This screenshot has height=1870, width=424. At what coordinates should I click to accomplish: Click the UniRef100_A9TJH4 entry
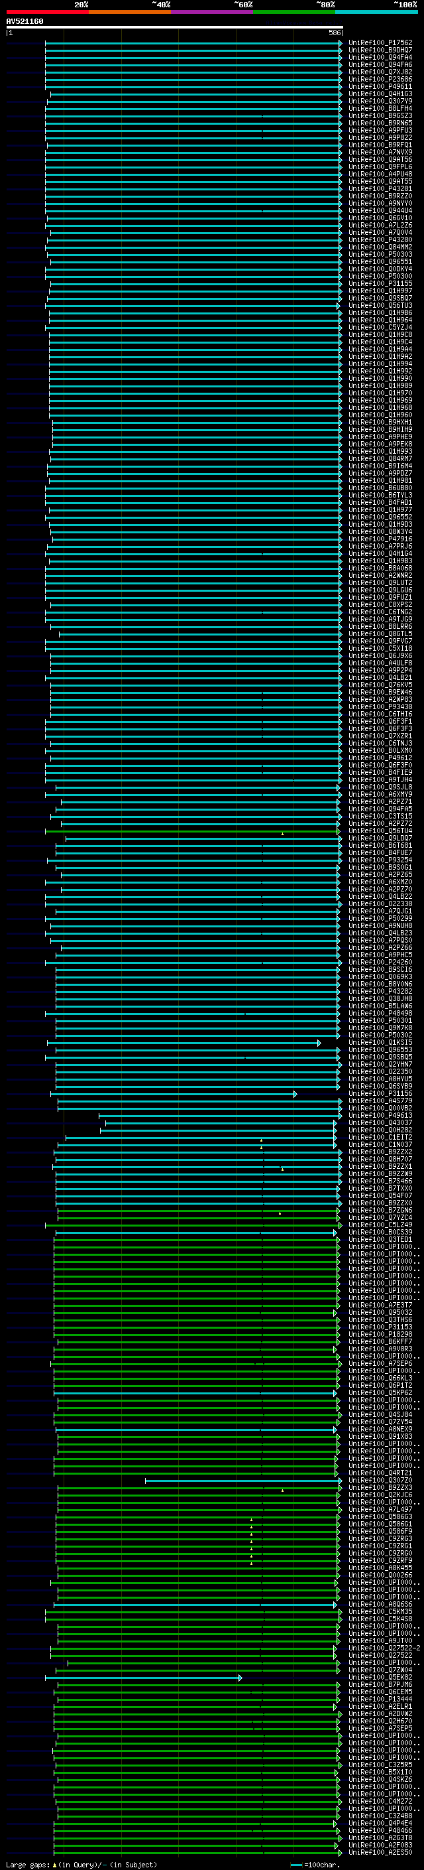[x=380, y=779]
